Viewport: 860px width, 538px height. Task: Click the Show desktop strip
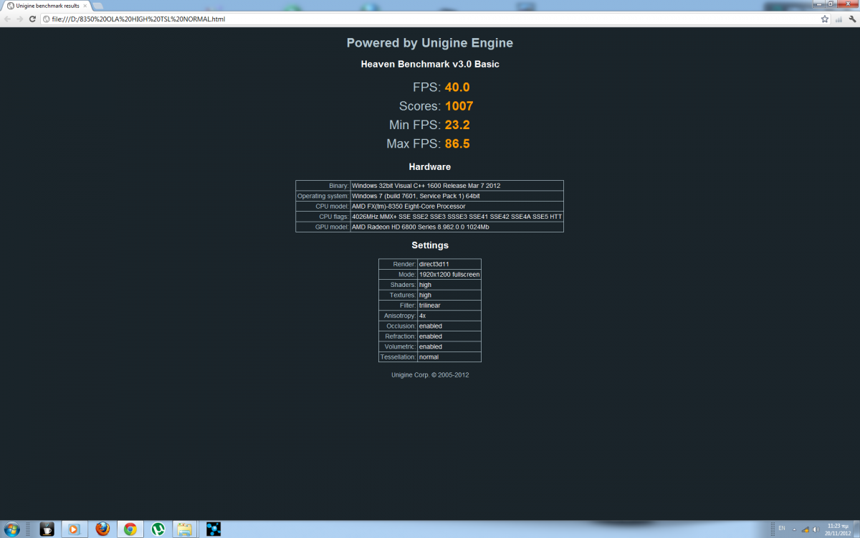(856, 529)
